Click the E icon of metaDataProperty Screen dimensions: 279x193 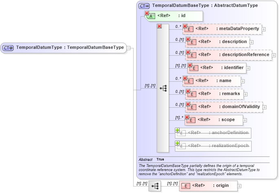(189, 29)
